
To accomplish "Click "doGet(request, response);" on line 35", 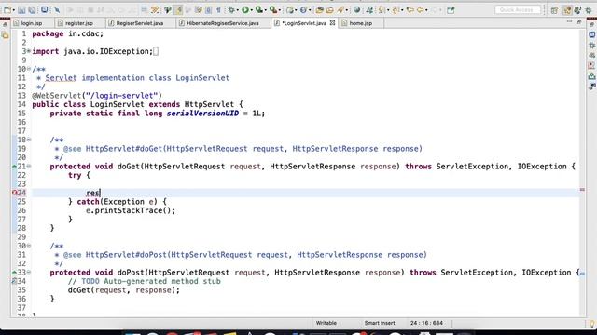I will click(x=124, y=290).
